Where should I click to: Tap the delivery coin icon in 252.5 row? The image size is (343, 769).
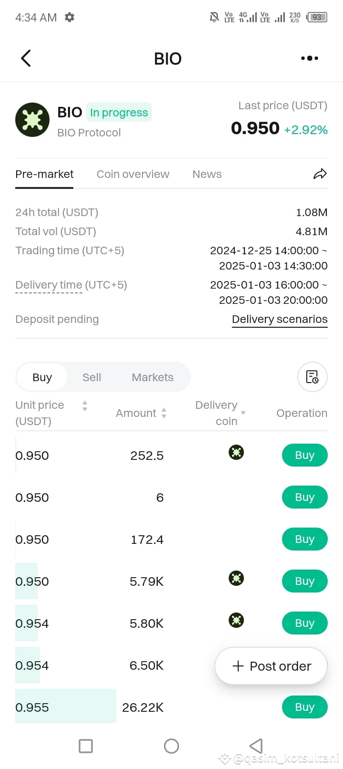click(236, 452)
